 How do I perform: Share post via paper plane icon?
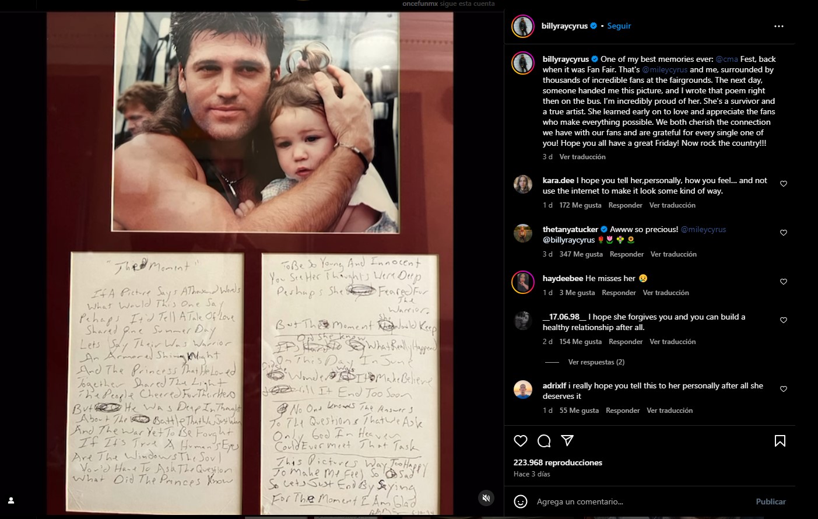(567, 440)
